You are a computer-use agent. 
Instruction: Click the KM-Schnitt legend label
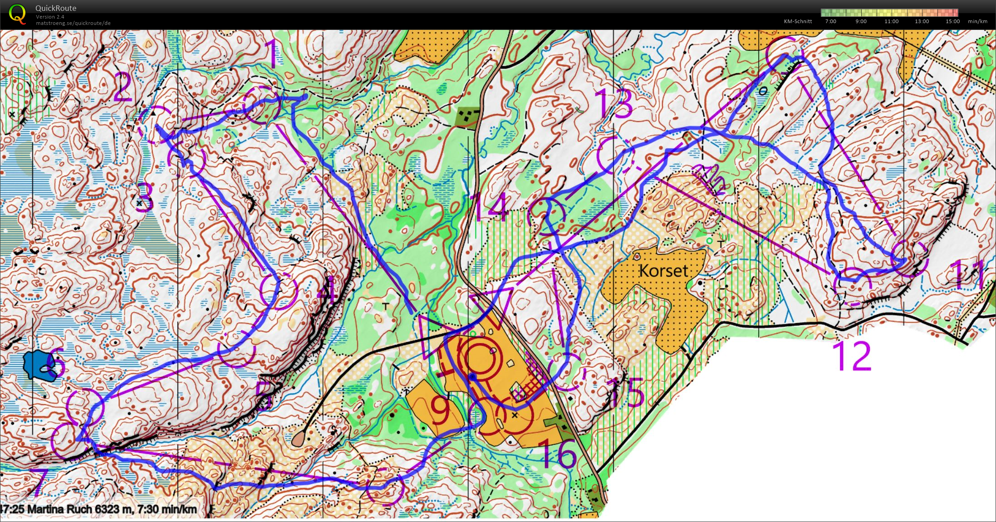click(798, 21)
